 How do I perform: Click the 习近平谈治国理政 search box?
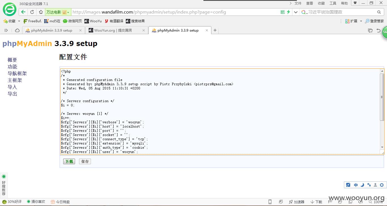click(341, 12)
